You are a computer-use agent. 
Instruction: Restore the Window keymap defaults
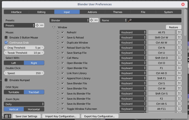pos(174,27)
